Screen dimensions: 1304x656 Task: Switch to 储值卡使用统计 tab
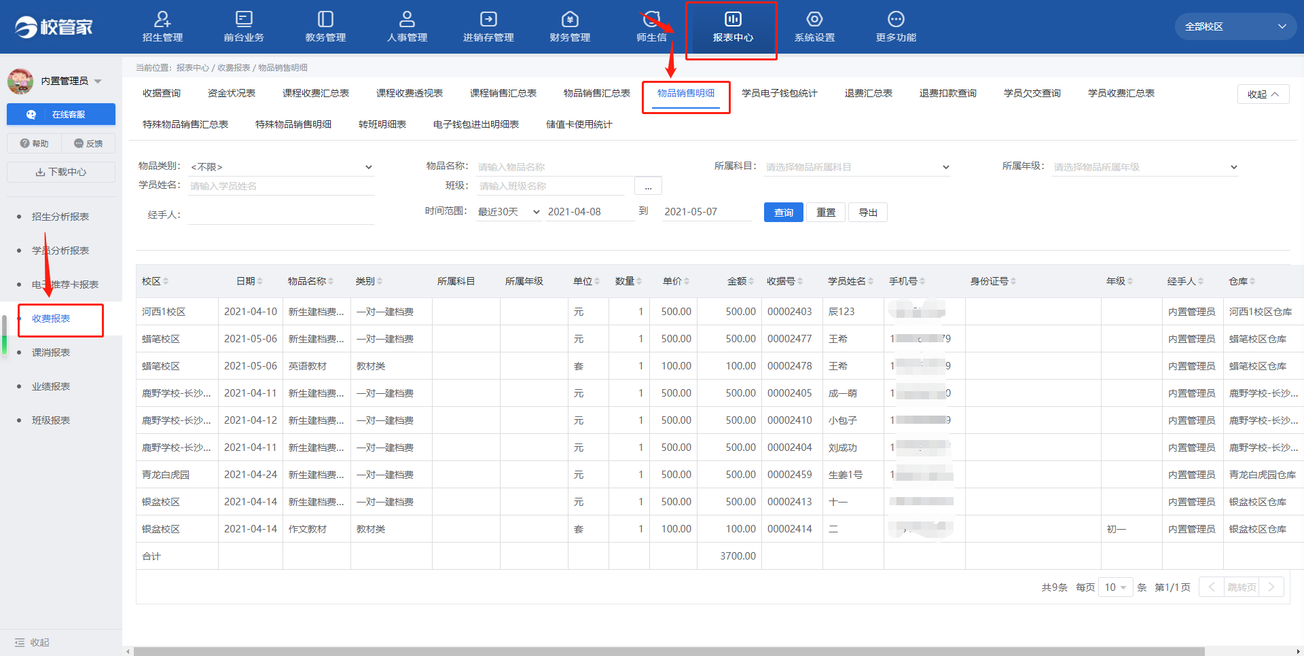click(x=579, y=124)
